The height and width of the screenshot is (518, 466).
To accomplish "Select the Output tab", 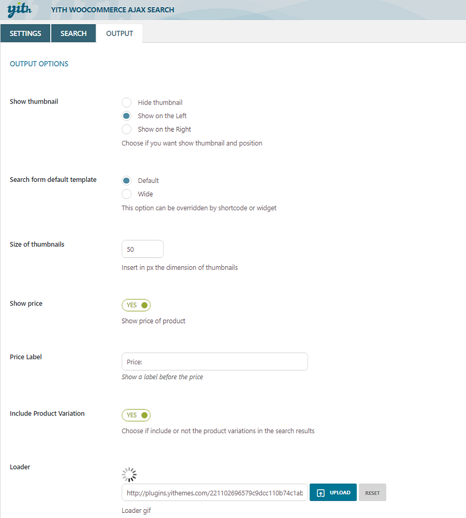I will [x=120, y=34].
